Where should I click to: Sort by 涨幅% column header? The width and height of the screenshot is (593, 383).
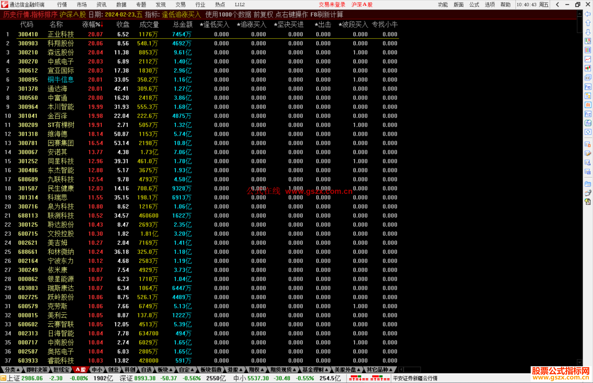tap(92, 25)
